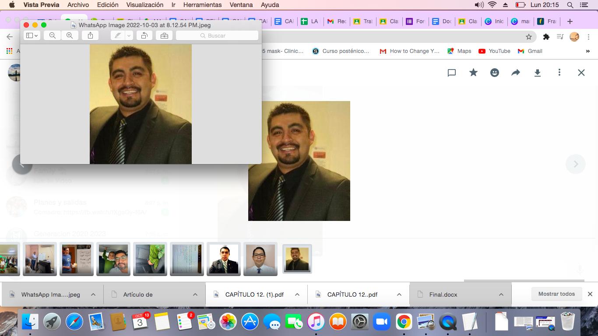Open the 'How to Change Y...' bookmark
Screen dimensions: 598x336
(409, 51)
